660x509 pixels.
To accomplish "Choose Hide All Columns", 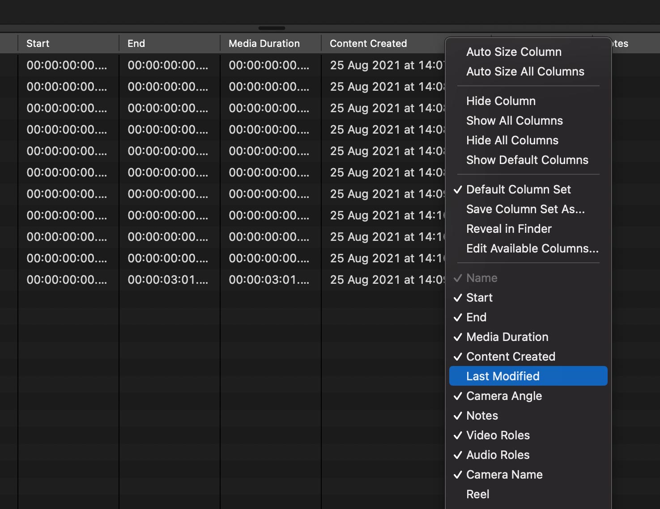I will click(x=528, y=140).
